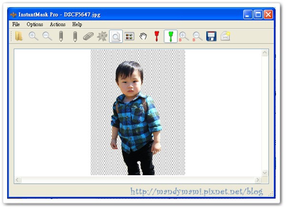
Task: Click the horizontal scrollbar left arrow
Action: point(18,180)
